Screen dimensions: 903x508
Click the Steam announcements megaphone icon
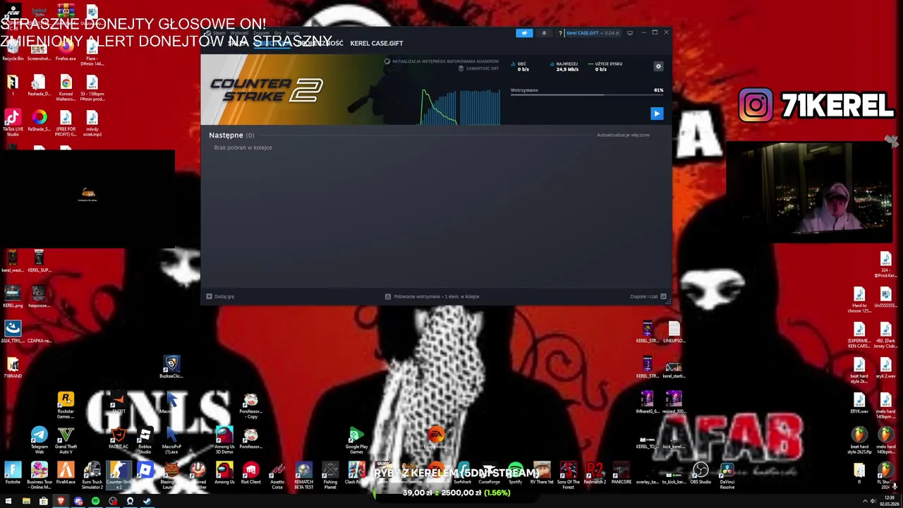click(524, 33)
